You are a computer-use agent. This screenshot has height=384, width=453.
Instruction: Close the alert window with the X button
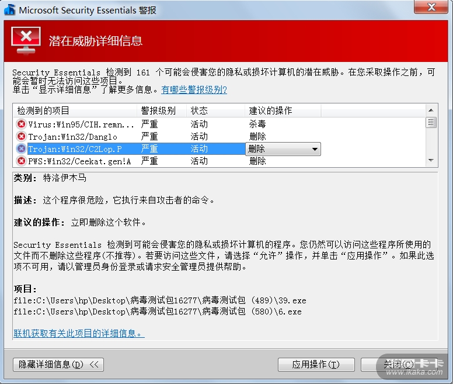coord(431,7)
